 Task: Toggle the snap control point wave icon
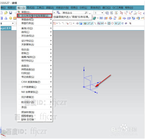tap(99, 23)
